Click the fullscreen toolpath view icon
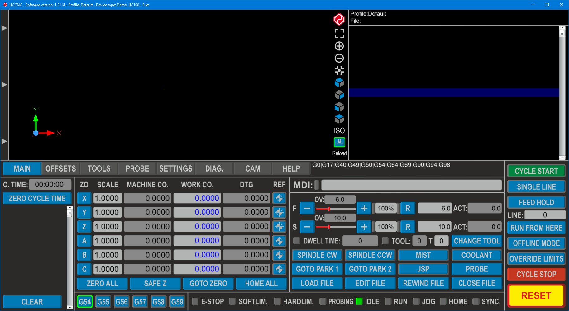Viewport: 569px width, 311px height. [339, 34]
